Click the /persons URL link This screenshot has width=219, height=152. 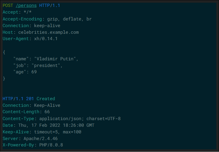26,6
